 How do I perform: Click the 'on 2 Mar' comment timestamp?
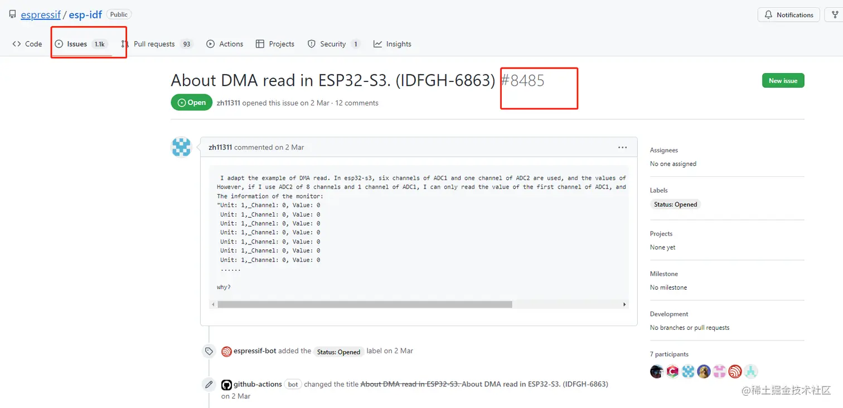(289, 147)
